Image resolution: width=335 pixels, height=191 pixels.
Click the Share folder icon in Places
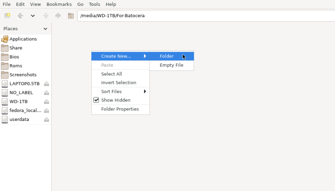click(x=5, y=48)
